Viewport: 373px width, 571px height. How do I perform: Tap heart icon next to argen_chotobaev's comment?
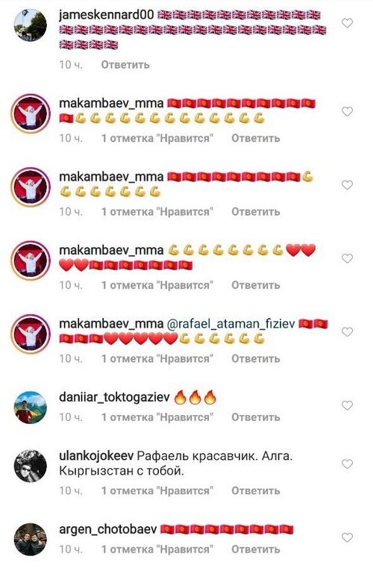click(347, 537)
